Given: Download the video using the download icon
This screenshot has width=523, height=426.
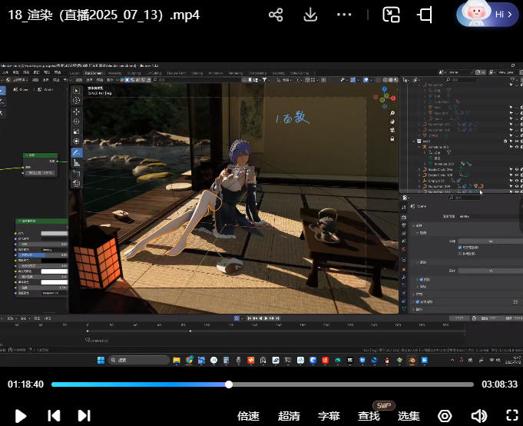Looking at the screenshot, I should tap(310, 15).
